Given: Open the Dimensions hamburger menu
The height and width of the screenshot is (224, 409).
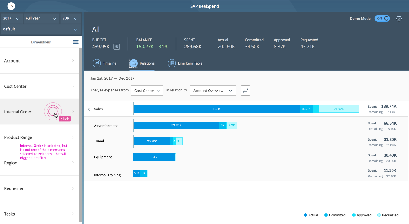Looking at the screenshot, I should 76,42.
